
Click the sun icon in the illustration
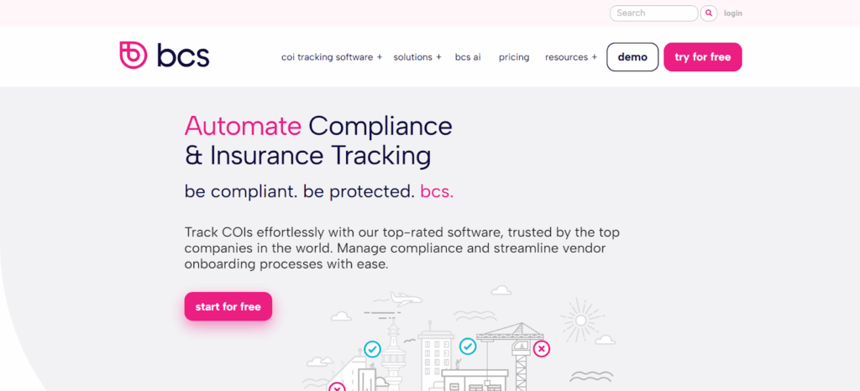[x=579, y=319]
